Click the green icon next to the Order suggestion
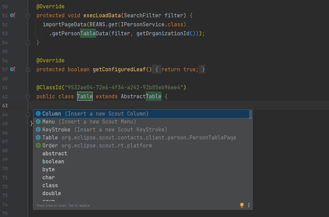329x217 pixels. click(38, 145)
